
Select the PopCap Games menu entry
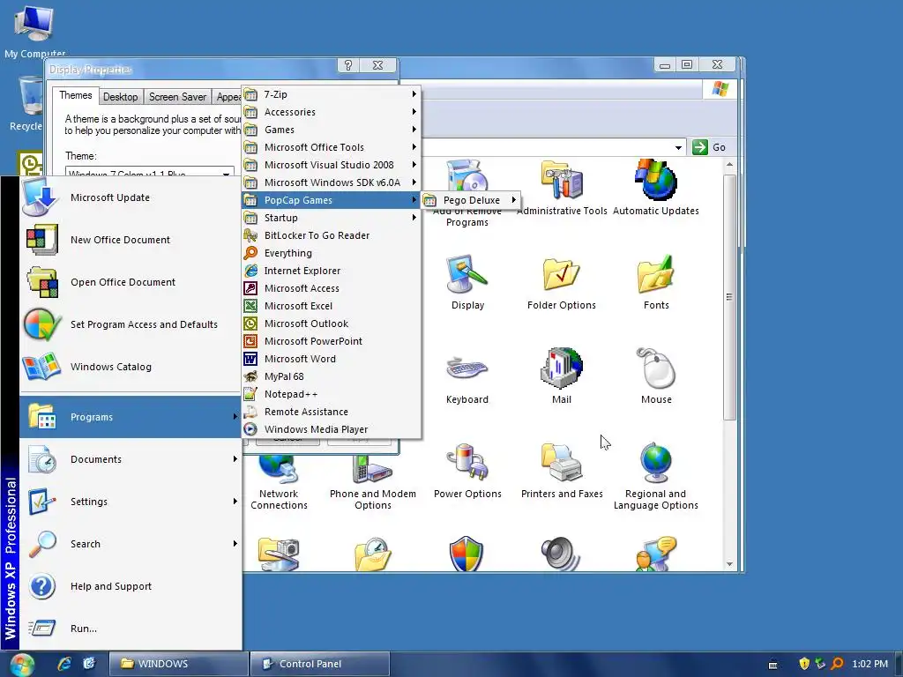coord(332,200)
